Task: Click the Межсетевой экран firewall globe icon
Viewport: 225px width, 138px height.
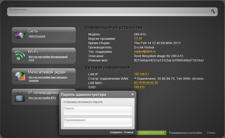Action: [20, 76]
